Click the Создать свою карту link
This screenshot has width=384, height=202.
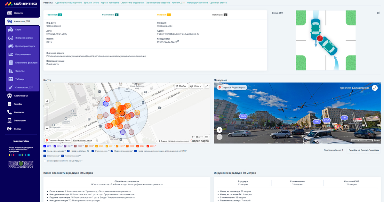(x=83, y=140)
